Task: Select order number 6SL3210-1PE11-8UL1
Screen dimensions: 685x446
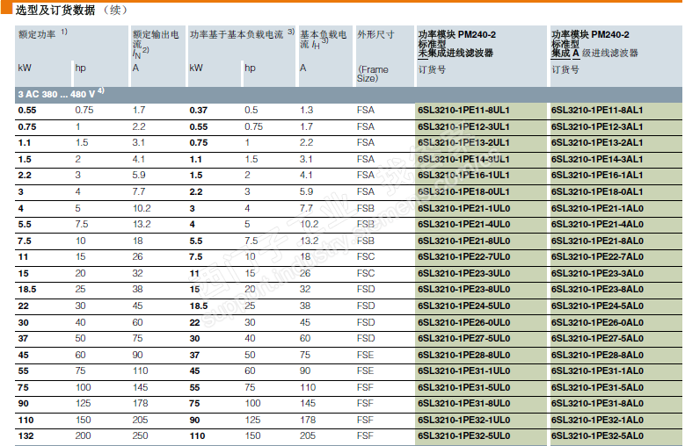Action: pyautogui.click(x=463, y=111)
